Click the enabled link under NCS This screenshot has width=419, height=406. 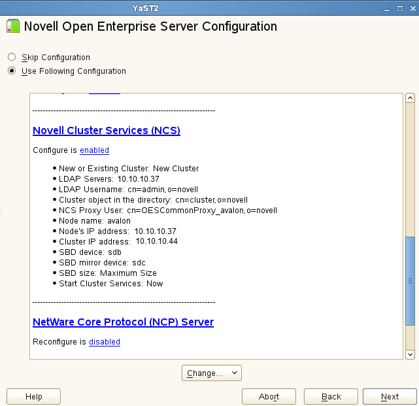94,150
